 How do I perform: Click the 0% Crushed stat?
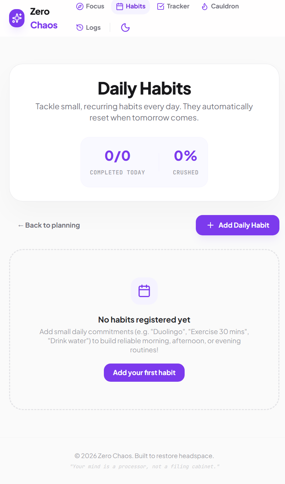point(185,162)
